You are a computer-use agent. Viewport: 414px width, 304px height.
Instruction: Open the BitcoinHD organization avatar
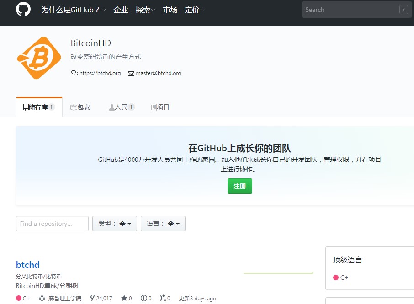pos(39,58)
